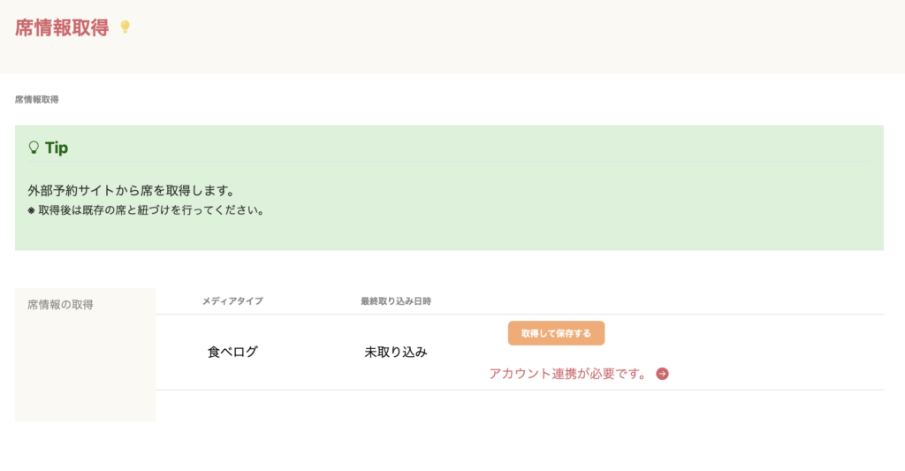Select the large 席情報取得 page heading
The height and width of the screenshot is (471, 905).
click(62, 28)
